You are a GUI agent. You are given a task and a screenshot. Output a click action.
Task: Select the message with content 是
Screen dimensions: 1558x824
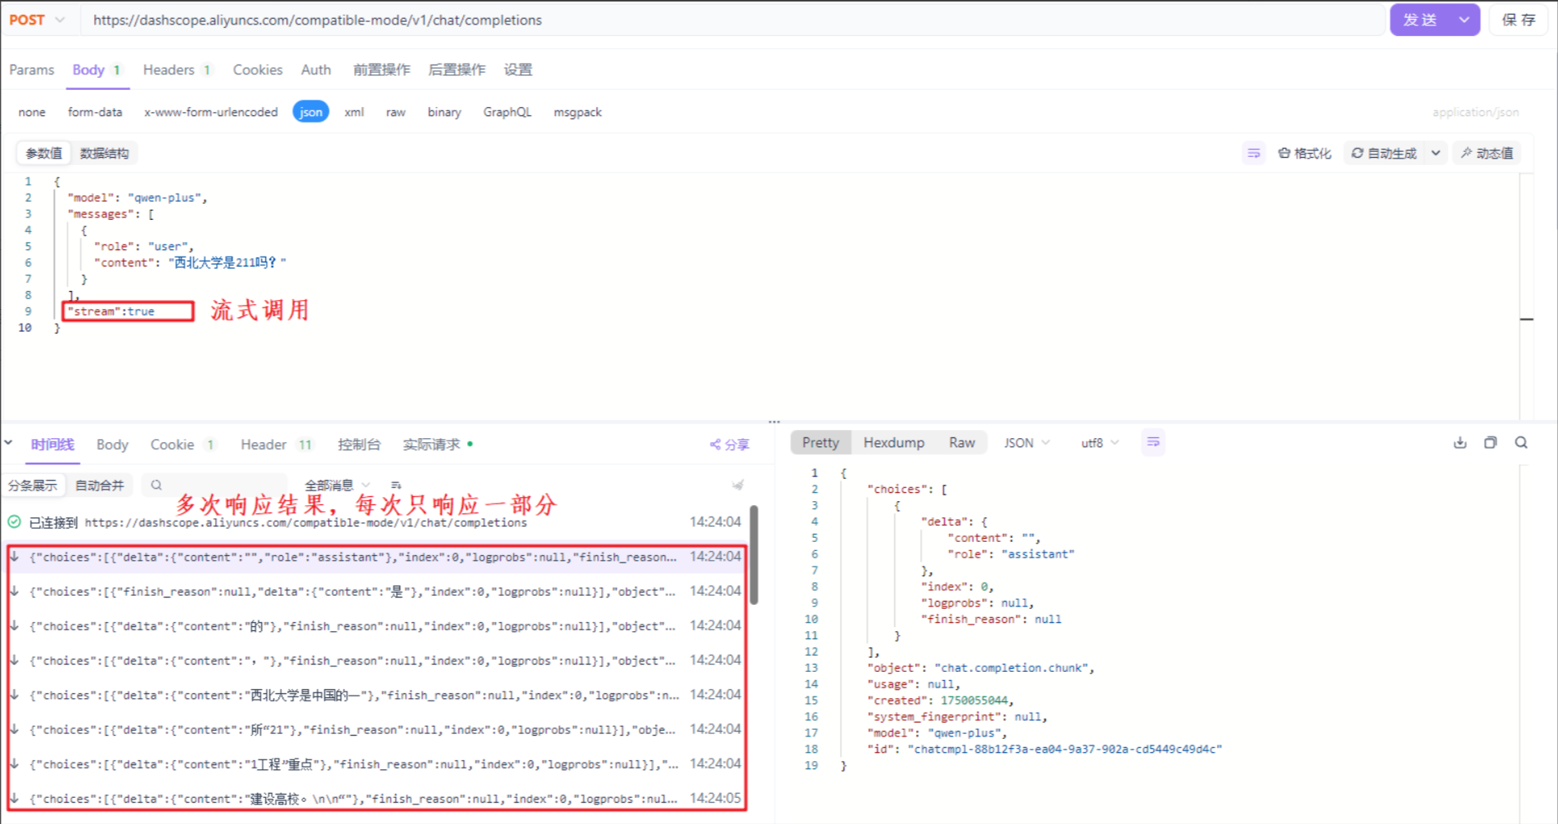point(376,592)
